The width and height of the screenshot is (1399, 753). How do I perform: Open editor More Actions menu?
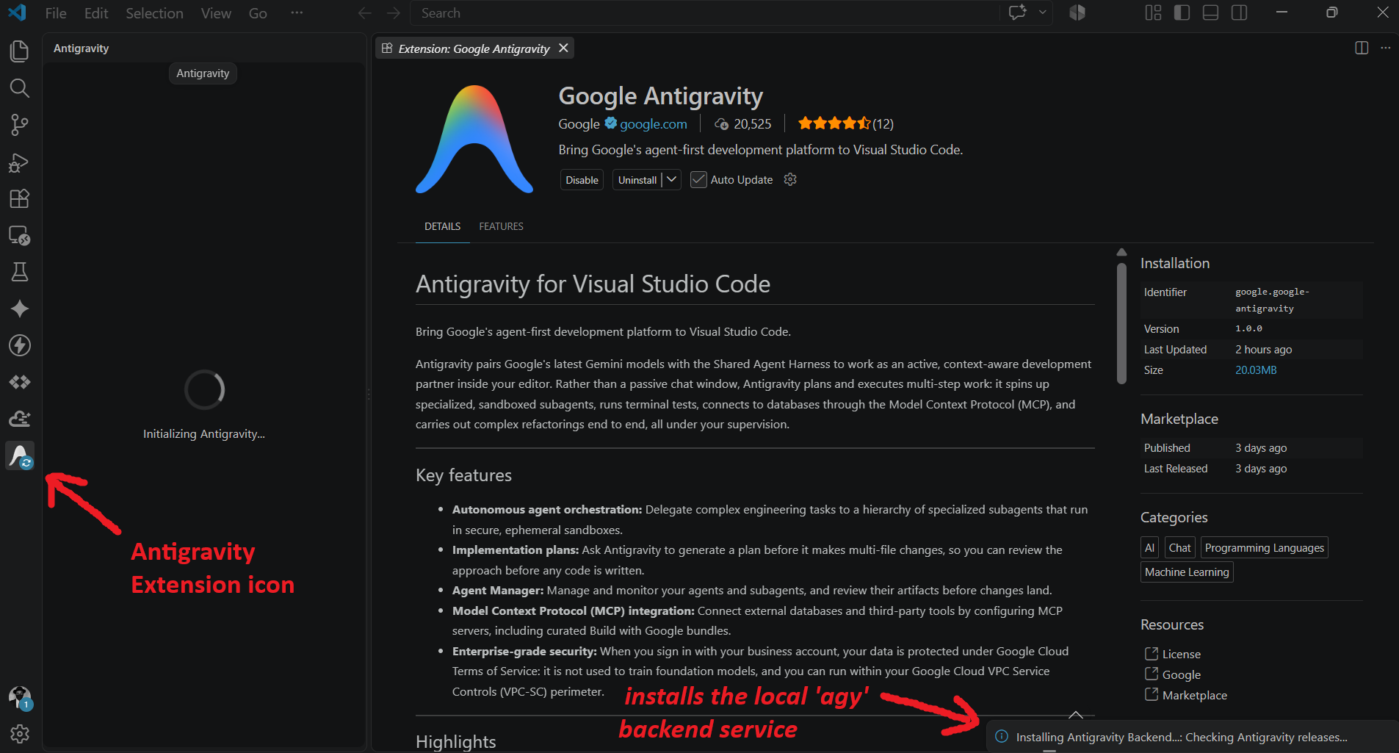[1386, 48]
